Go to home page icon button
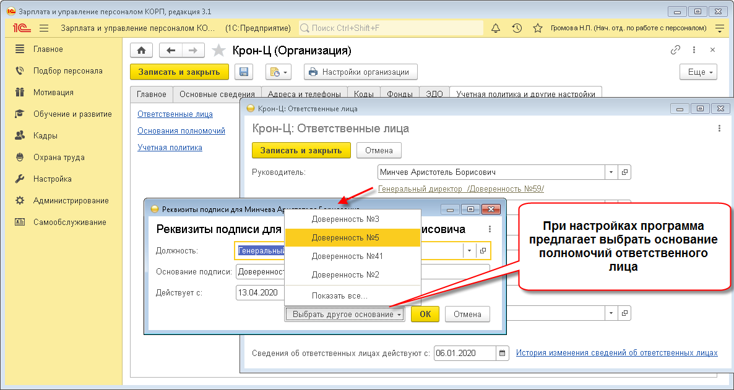The width and height of the screenshot is (734, 390). (141, 50)
